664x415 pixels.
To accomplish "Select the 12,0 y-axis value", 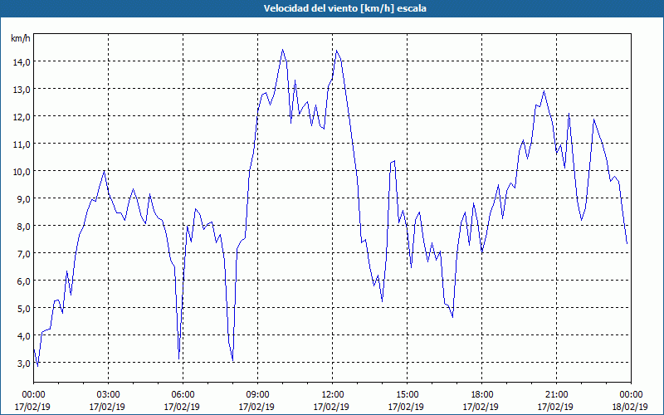I will (22, 116).
